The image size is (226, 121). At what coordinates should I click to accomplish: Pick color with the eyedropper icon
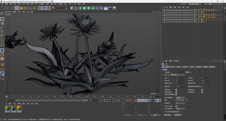click(x=186, y=100)
